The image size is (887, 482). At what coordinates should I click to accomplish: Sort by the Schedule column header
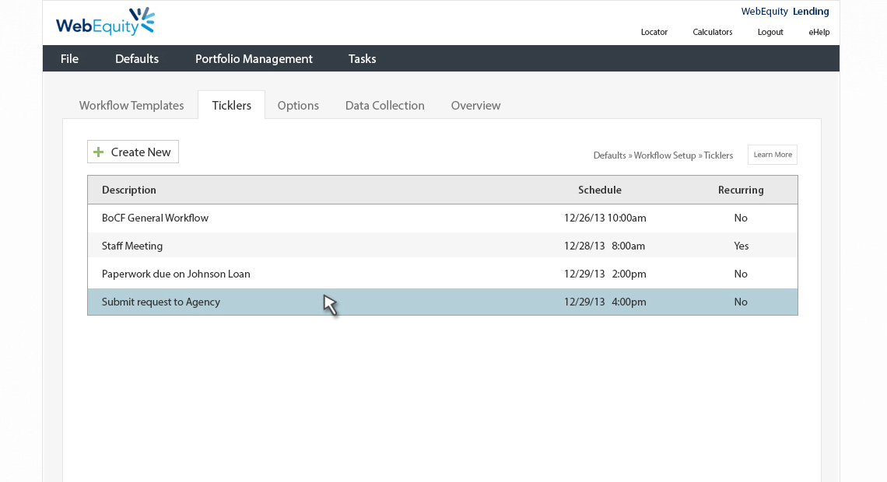[x=599, y=190]
